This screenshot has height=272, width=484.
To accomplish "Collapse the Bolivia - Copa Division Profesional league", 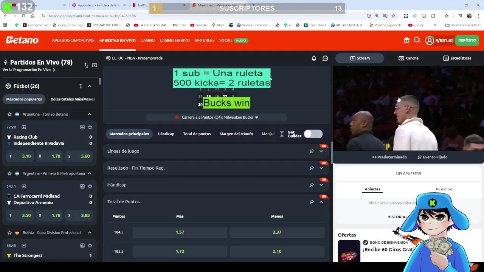I will click(x=90, y=233).
